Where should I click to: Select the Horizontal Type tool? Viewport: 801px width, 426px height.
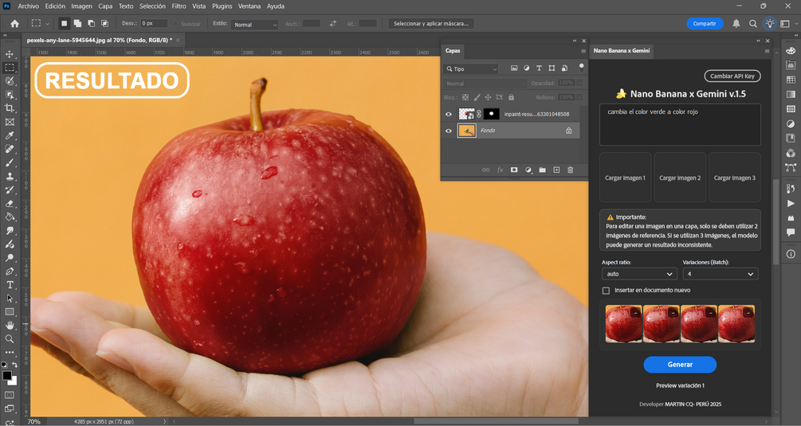pyautogui.click(x=10, y=285)
